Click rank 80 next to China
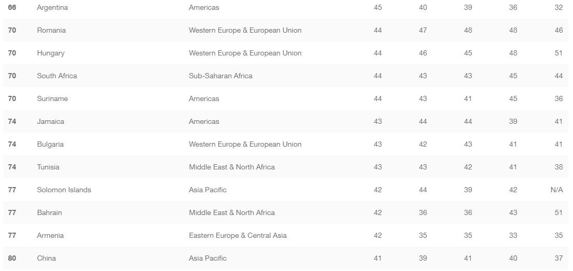The height and width of the screenshot is (271, 573). 12,259
